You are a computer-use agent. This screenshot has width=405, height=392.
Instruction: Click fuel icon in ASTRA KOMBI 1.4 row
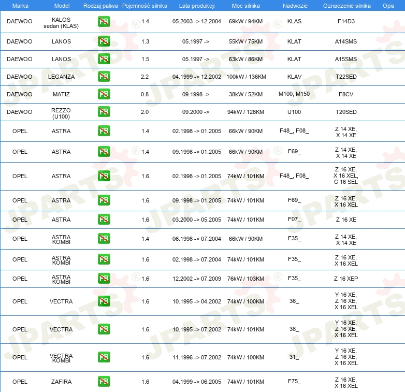104,238
